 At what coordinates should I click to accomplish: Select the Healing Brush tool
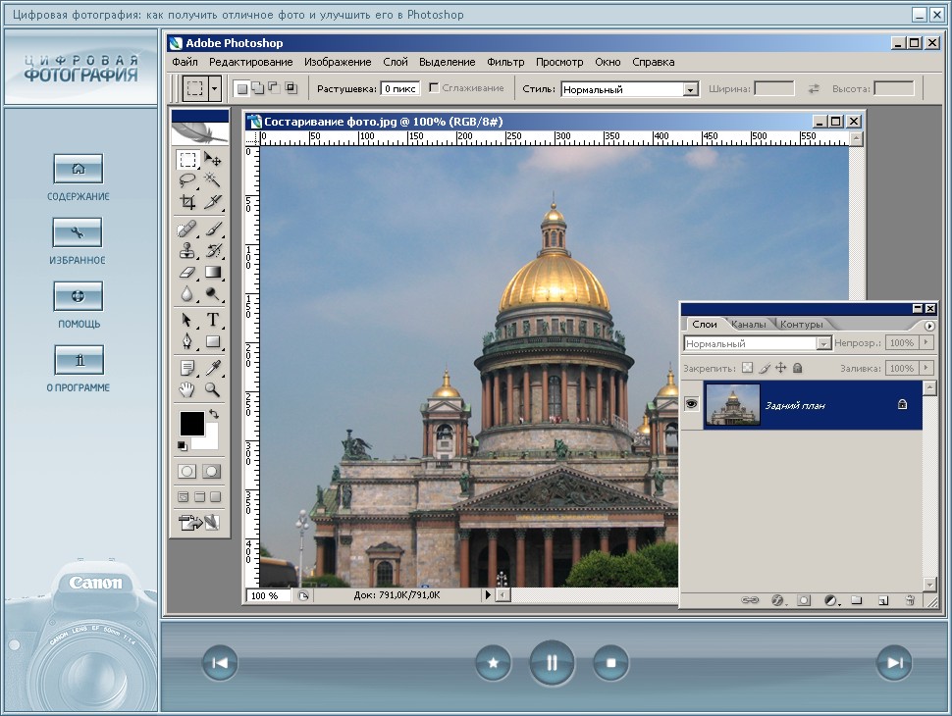pyautogui.click(x=187, y=229)
